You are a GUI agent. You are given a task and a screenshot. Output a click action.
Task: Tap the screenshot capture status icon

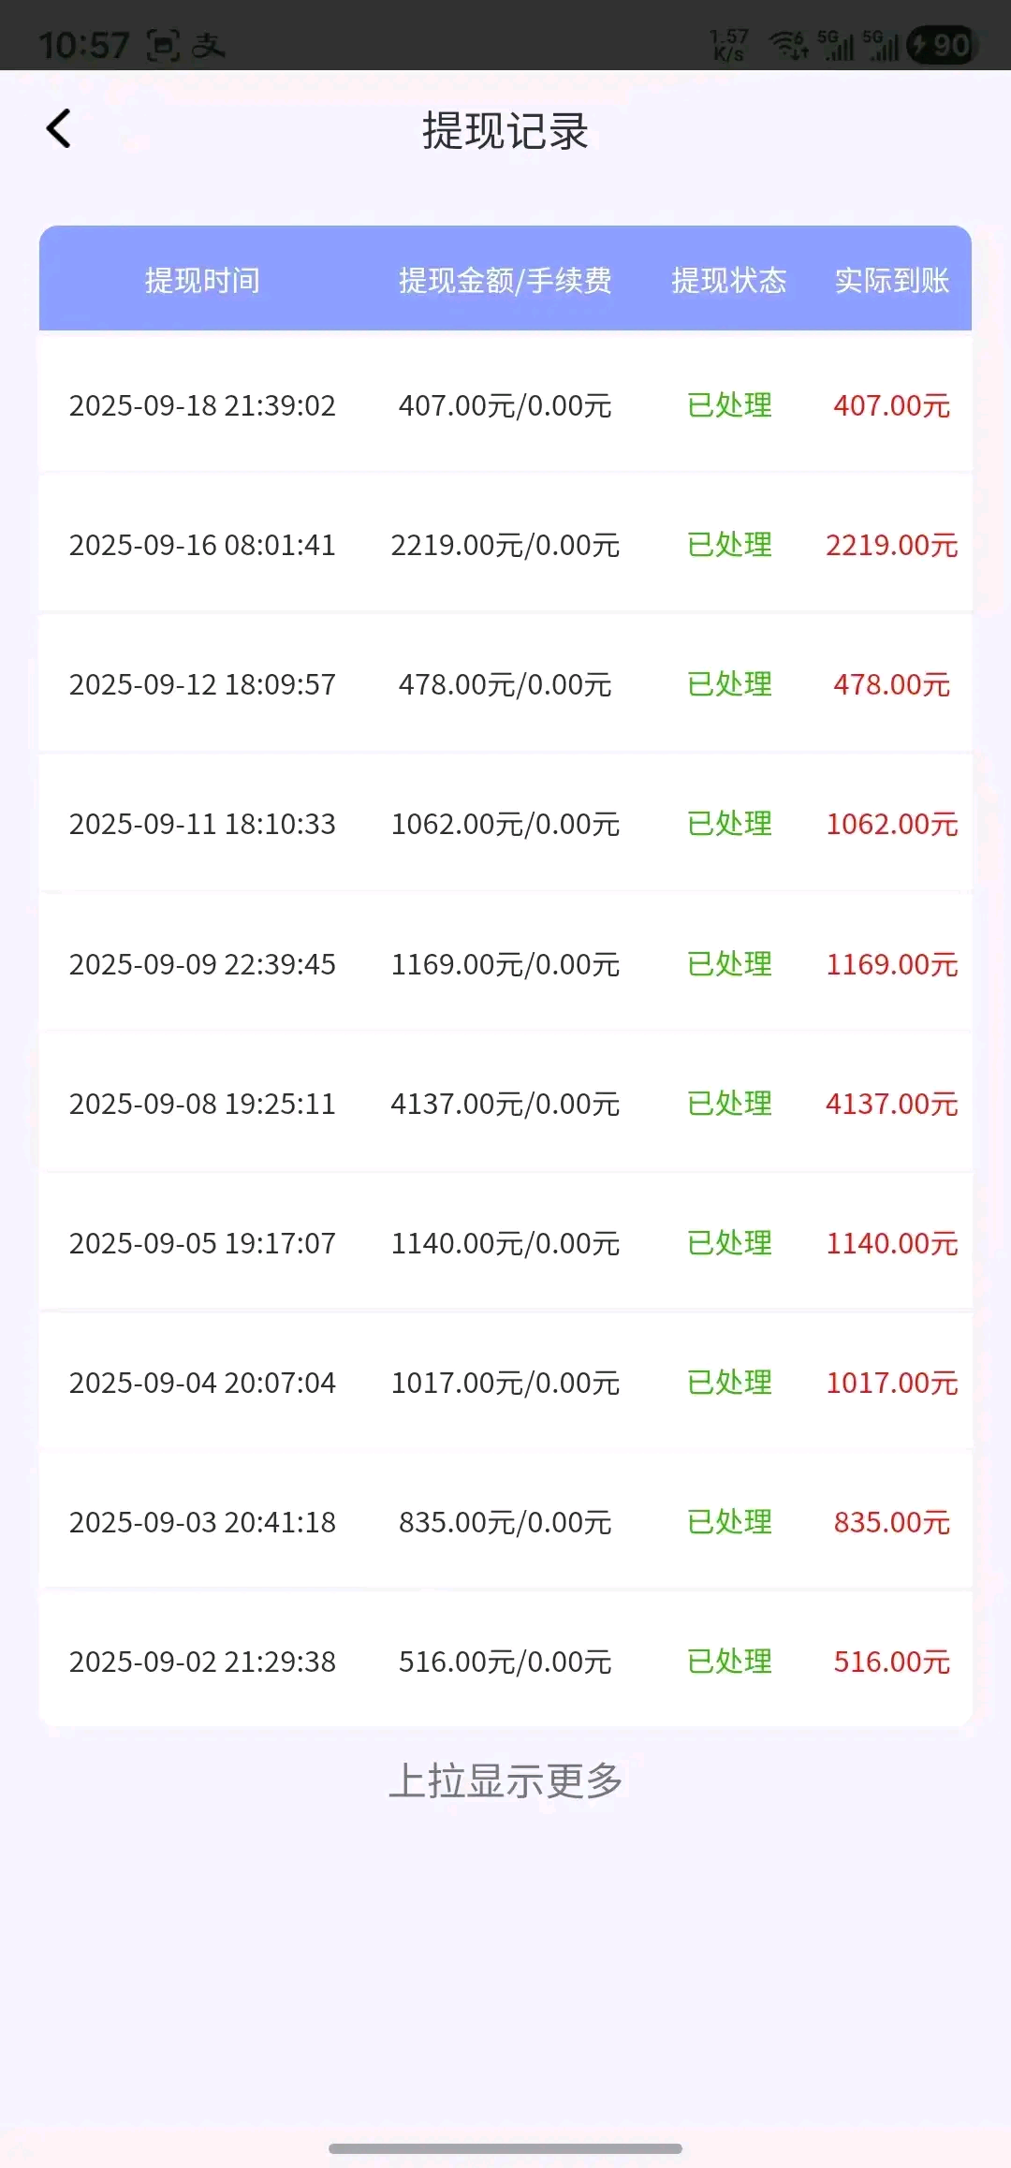point(163,45)
